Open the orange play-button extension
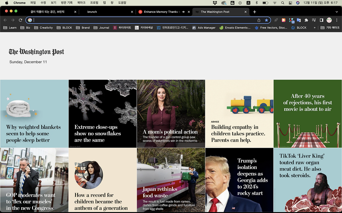Screen dimensions: 342x213 pyautogui.click(x=283, y=20)
